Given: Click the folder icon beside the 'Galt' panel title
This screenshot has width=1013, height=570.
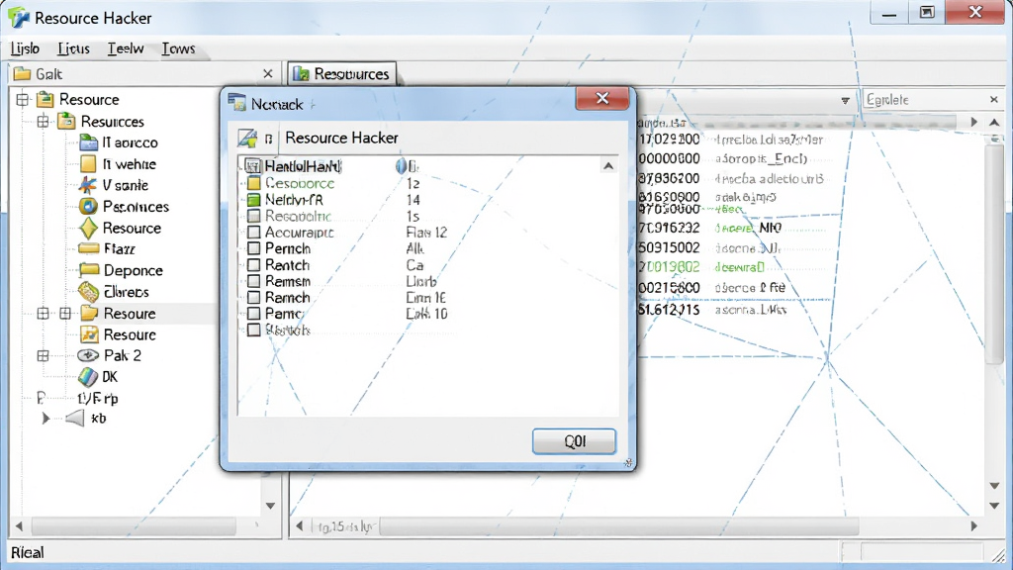Looking at the screenshot, I should point(22,73).
